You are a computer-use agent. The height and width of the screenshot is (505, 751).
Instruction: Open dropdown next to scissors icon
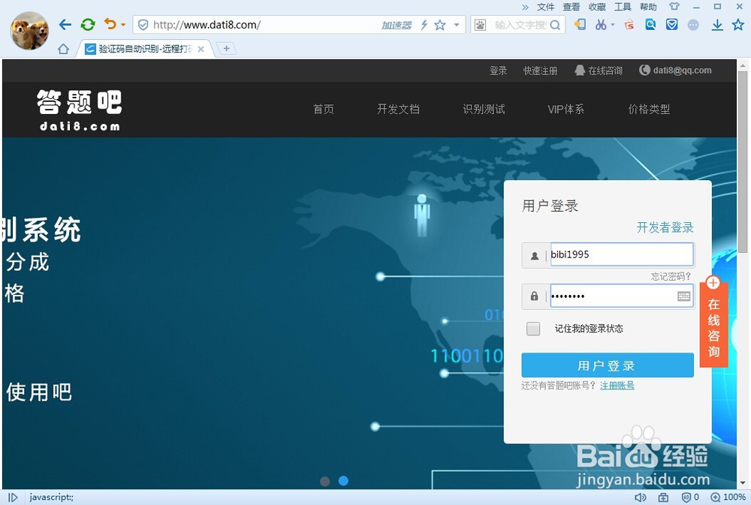(613, 25)
